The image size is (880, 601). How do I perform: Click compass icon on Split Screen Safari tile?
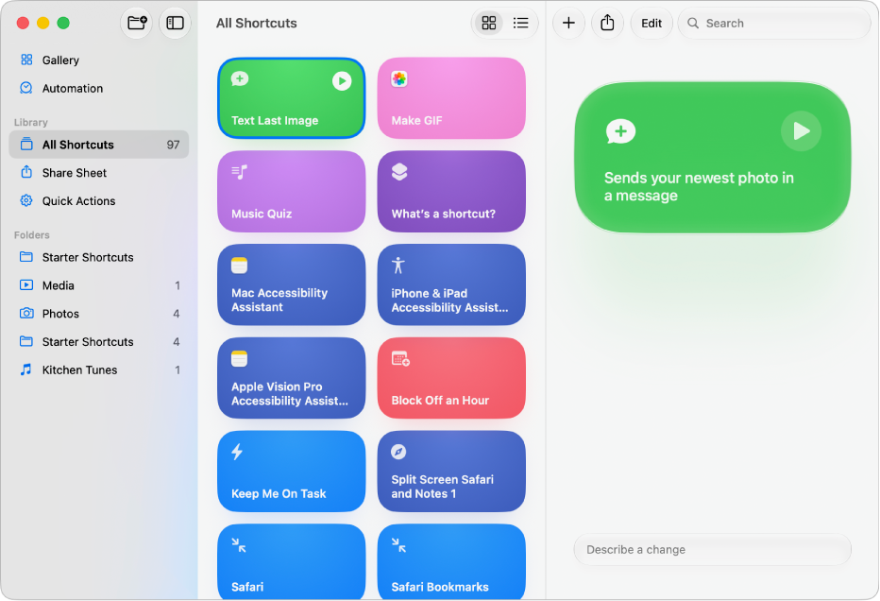(x=398, y=452)
